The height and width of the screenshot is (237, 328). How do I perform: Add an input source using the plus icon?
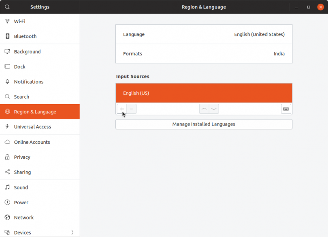point(122,109)
